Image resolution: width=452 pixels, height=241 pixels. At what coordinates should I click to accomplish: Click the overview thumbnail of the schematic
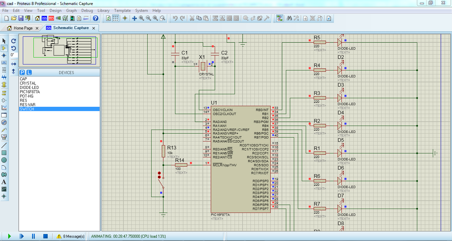coord(60,51)
